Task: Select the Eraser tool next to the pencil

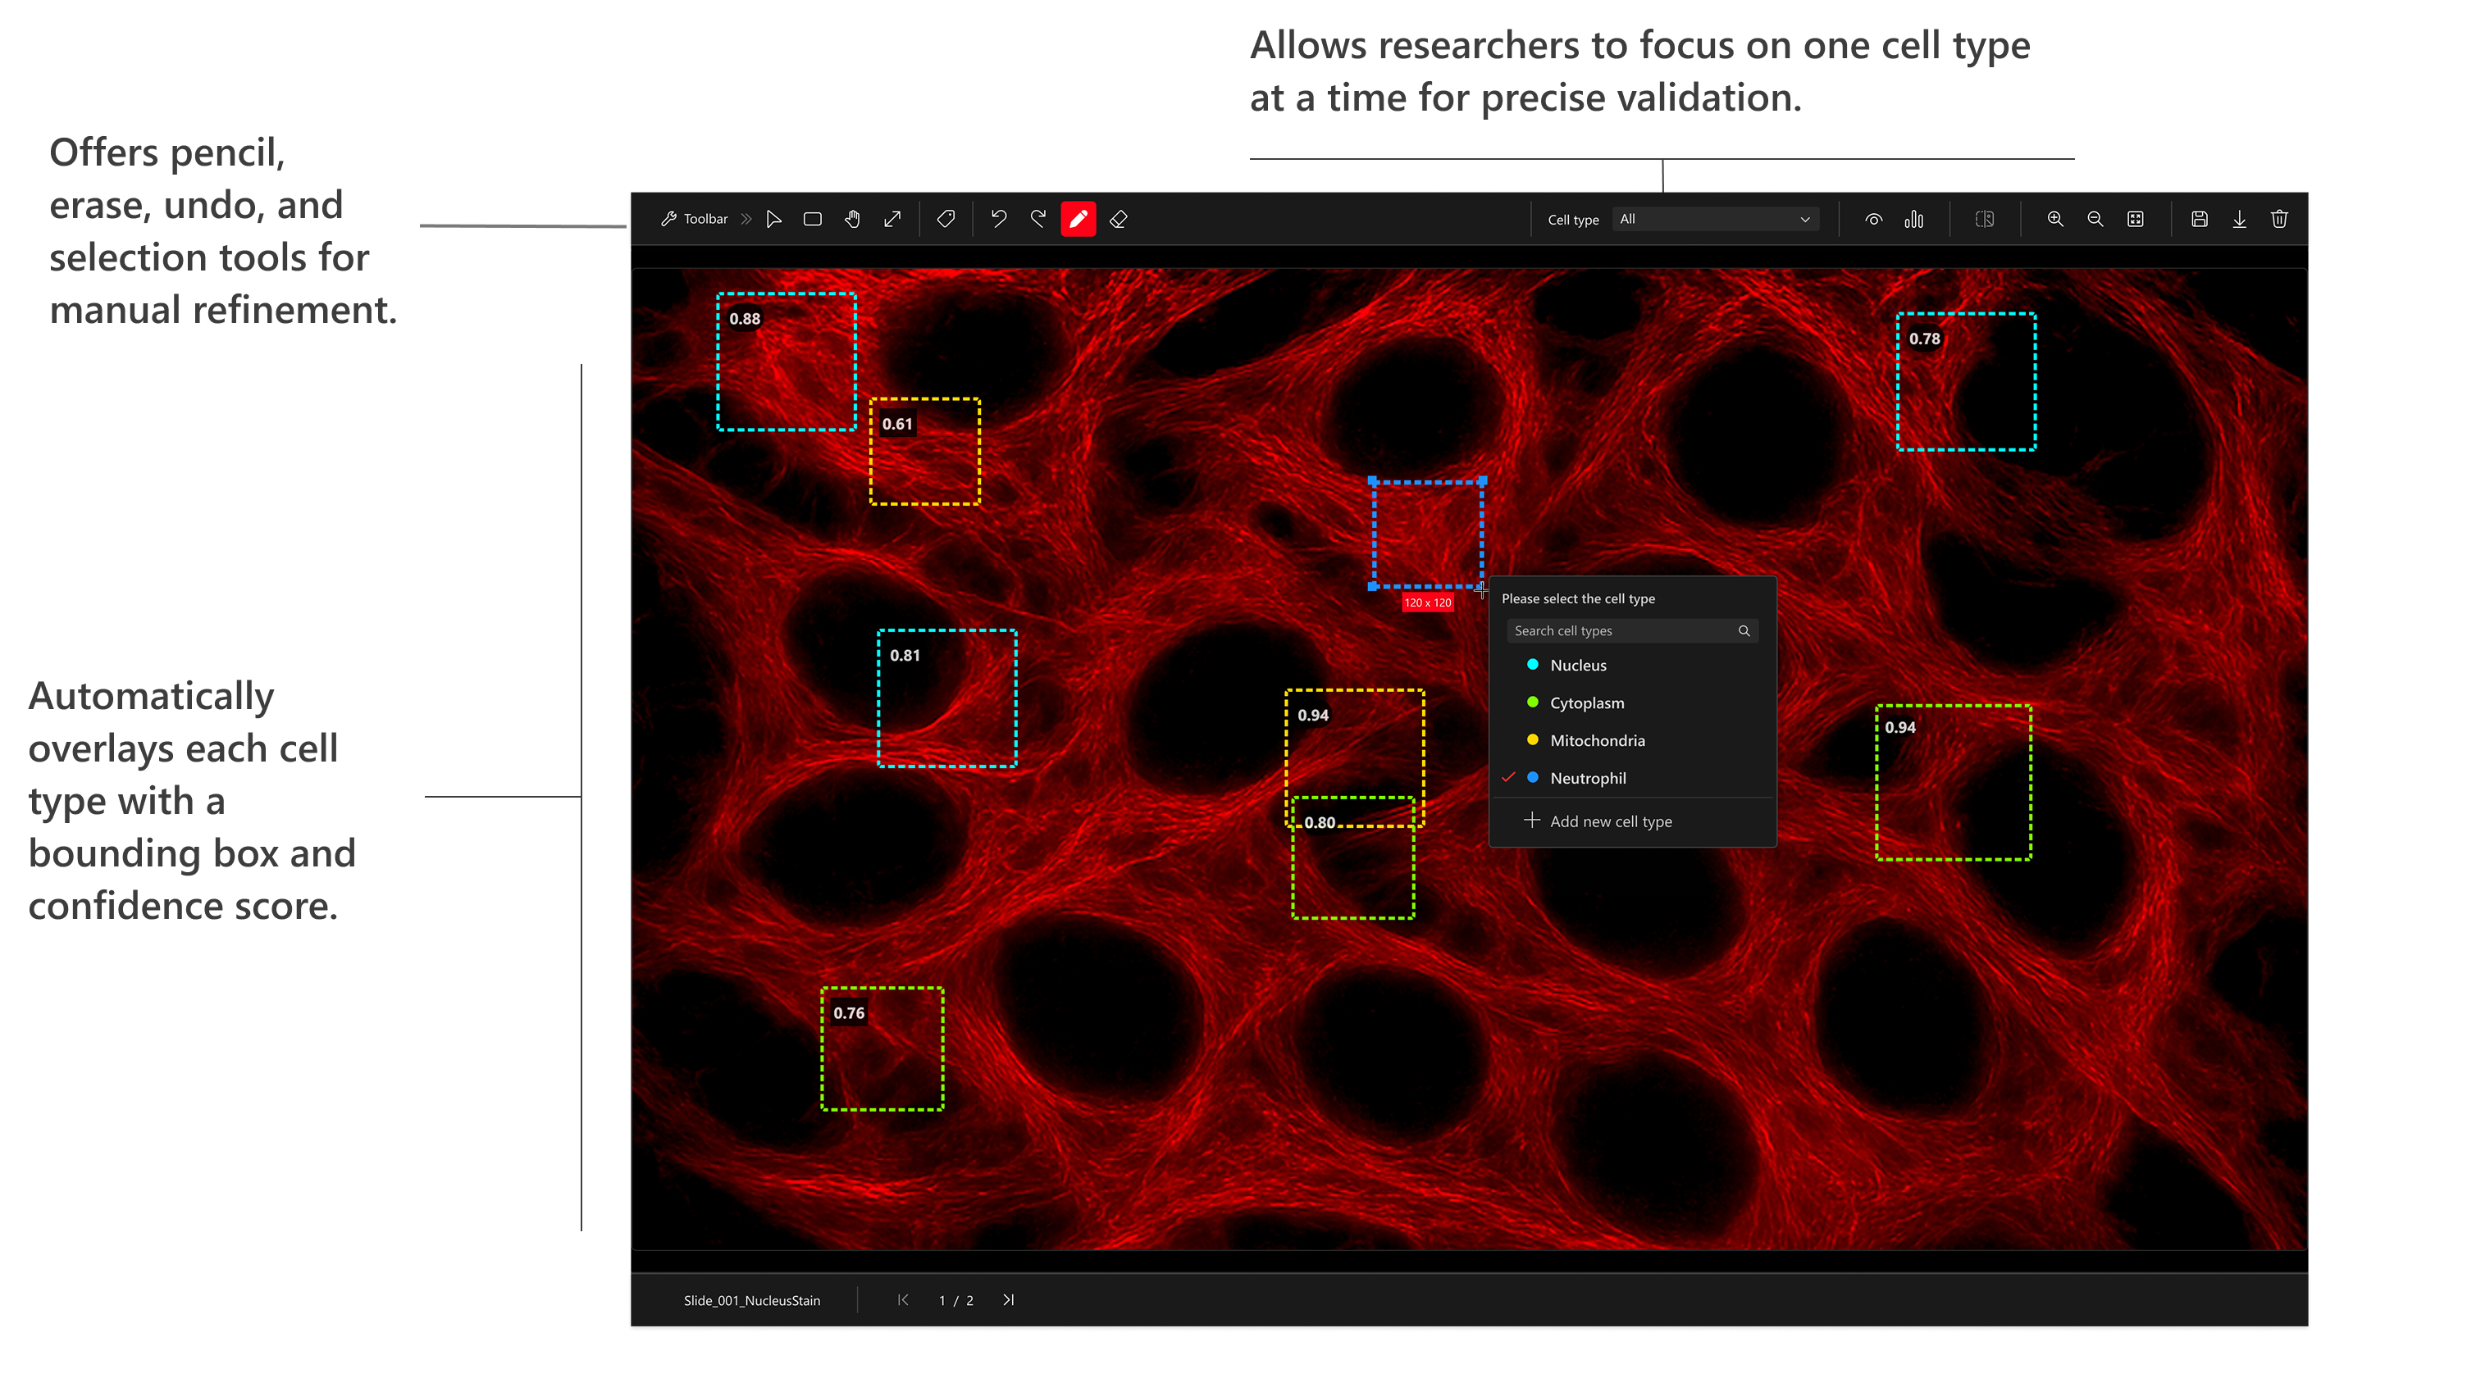Action: 1118,218
